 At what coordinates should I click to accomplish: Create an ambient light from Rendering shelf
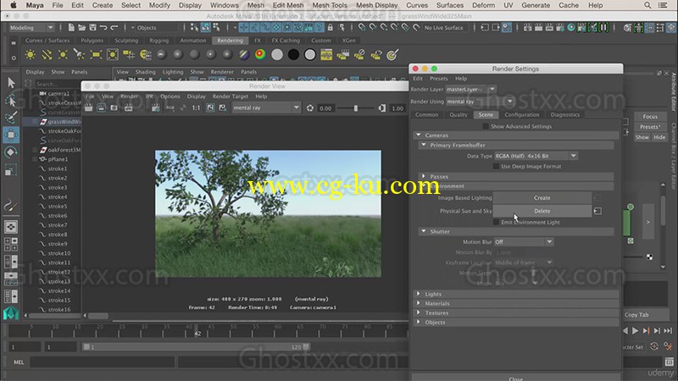click(31, 55)
